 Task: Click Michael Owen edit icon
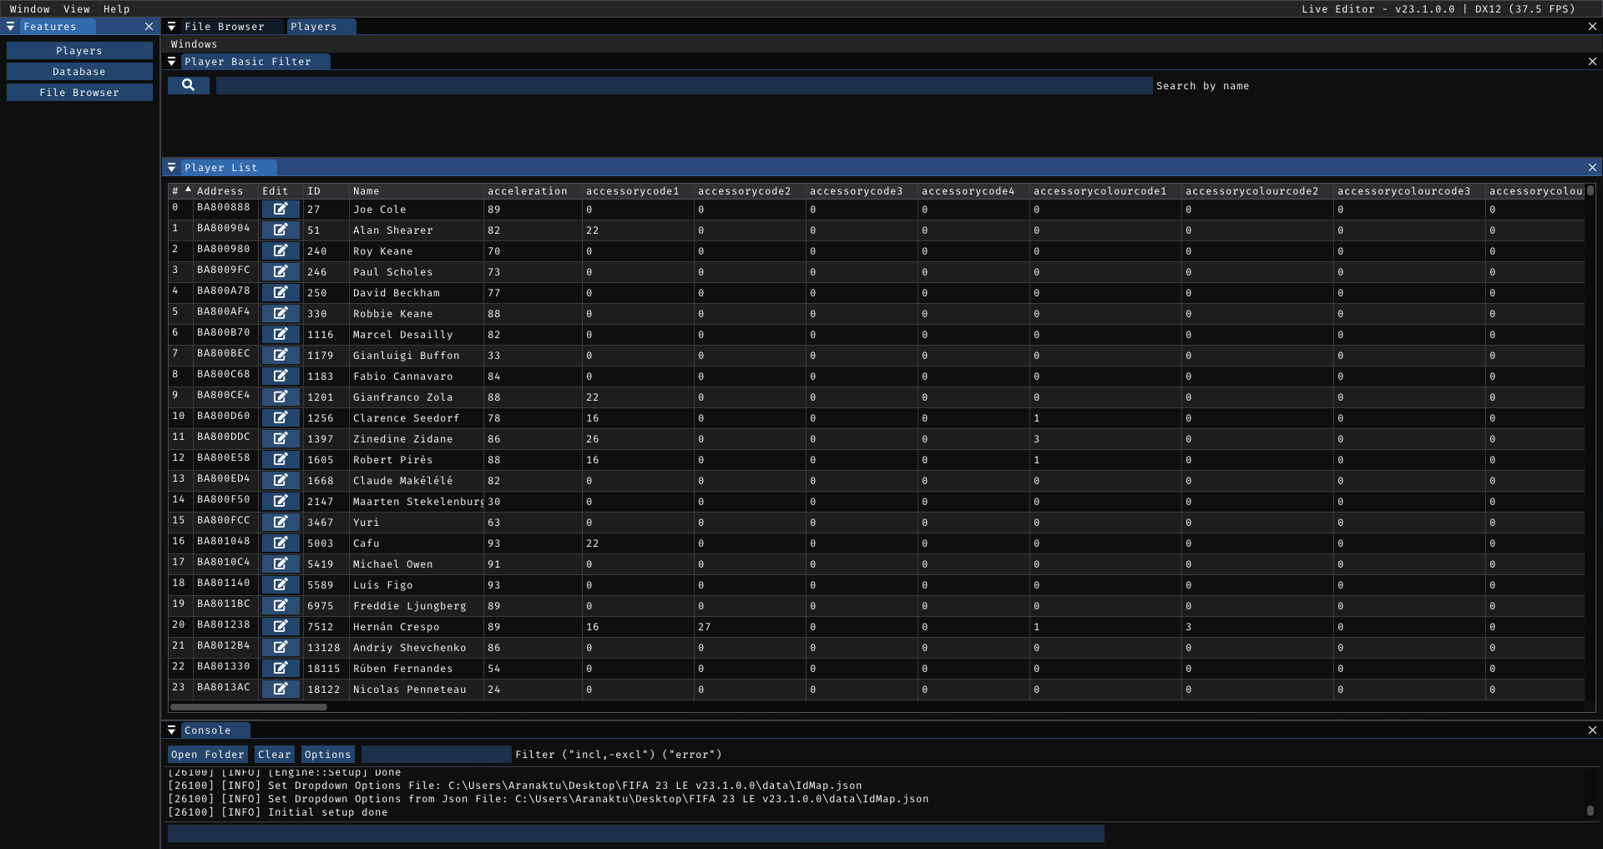click(281, 563)
